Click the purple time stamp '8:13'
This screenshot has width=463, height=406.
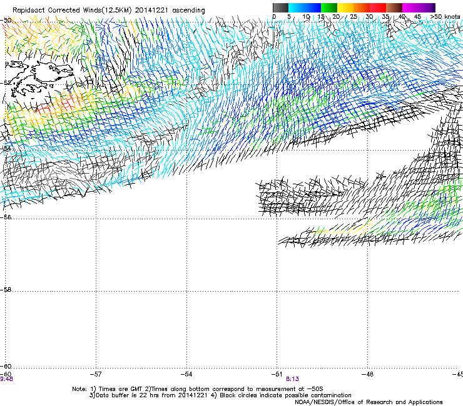[x=292, y=379]
